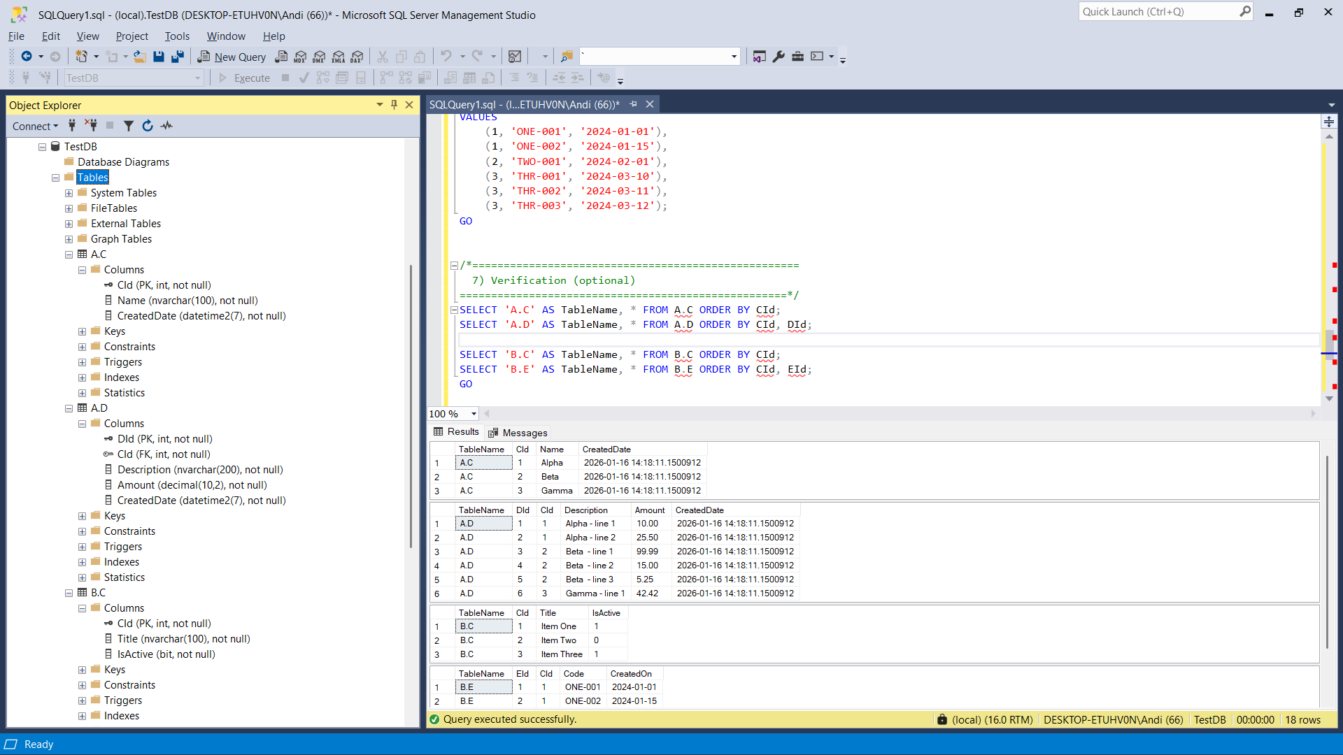The width and height of the screenshot is (1343, 755).
Task: Click the Object Explorer filter icon
Action: (x=129, y=126)
